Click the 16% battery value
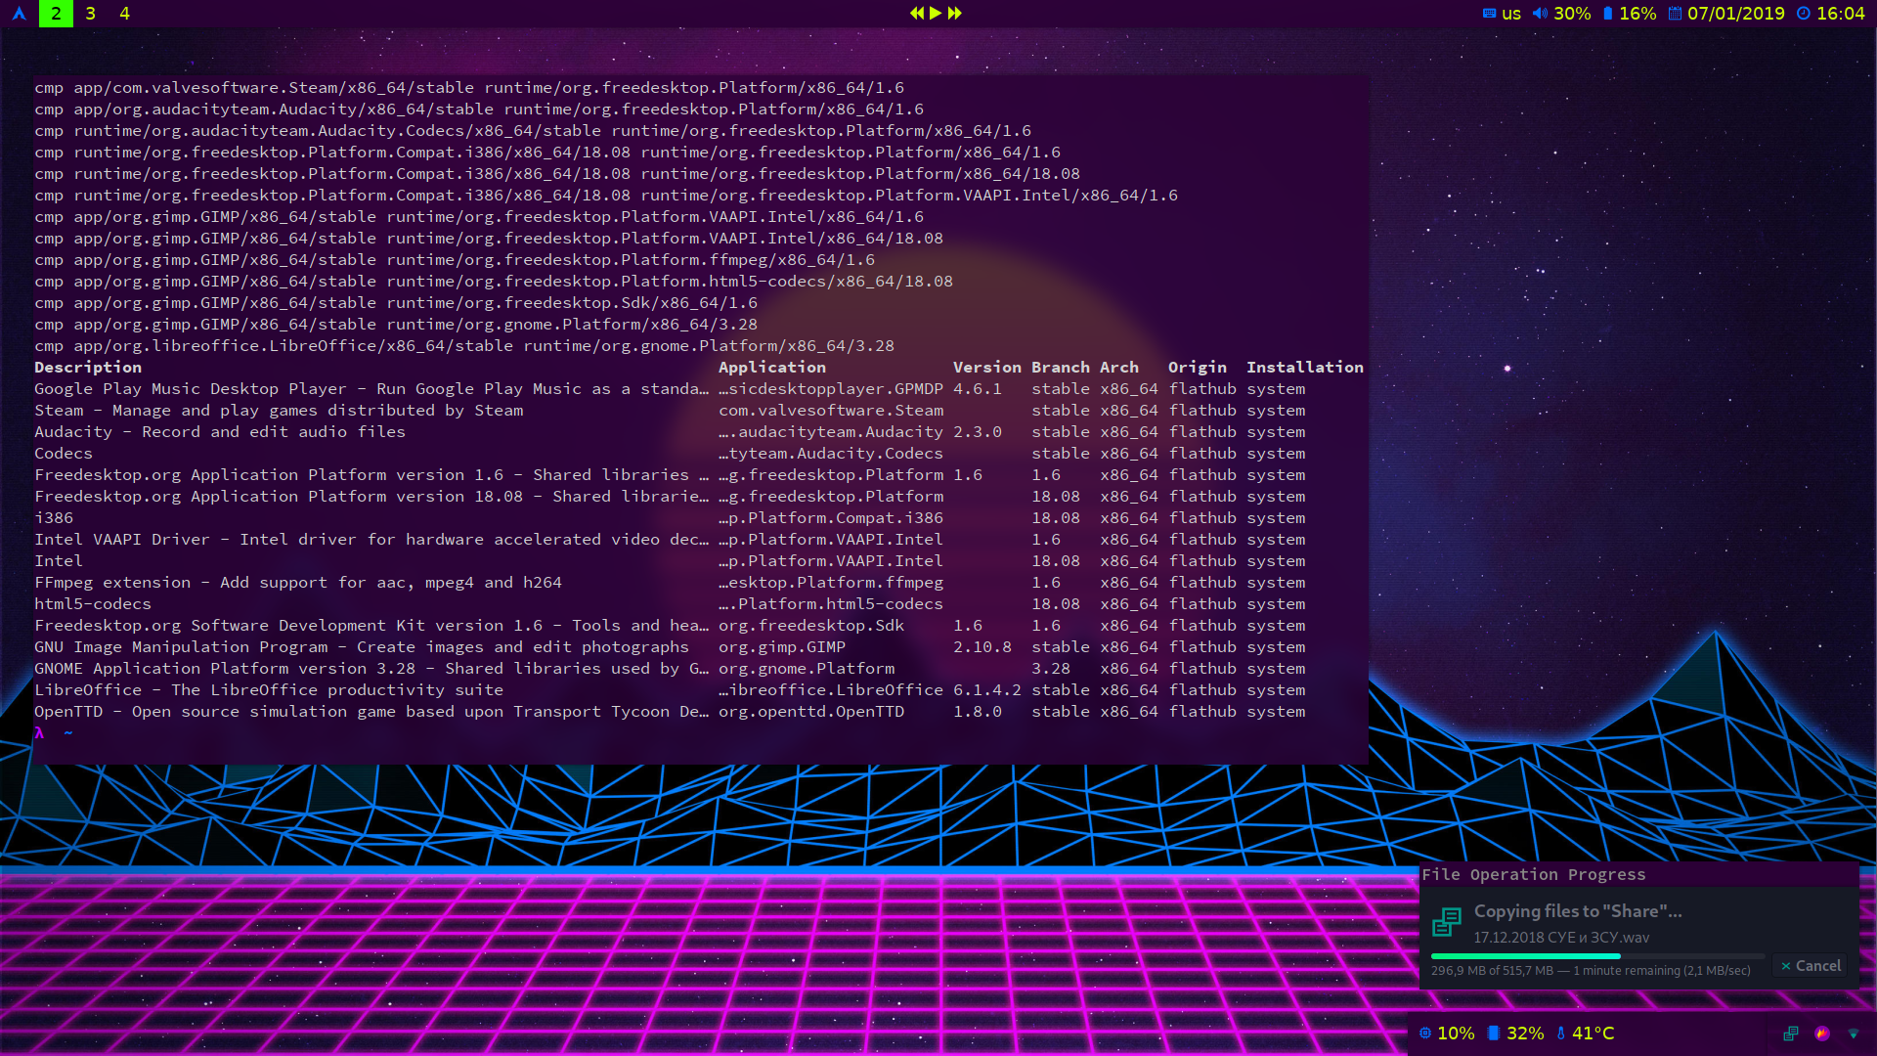Screen dimensions: 1877x1056 (x=1637, y=14)
